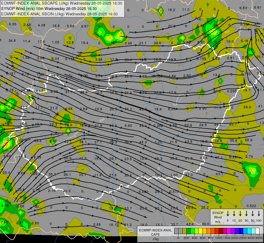The image size is (264, 243).
Task: Click the 200 tick label on color scale
Action: point(186,238)
